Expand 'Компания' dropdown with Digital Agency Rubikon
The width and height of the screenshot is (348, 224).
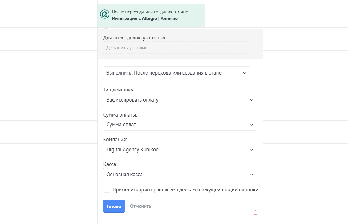tap(180, 149)
